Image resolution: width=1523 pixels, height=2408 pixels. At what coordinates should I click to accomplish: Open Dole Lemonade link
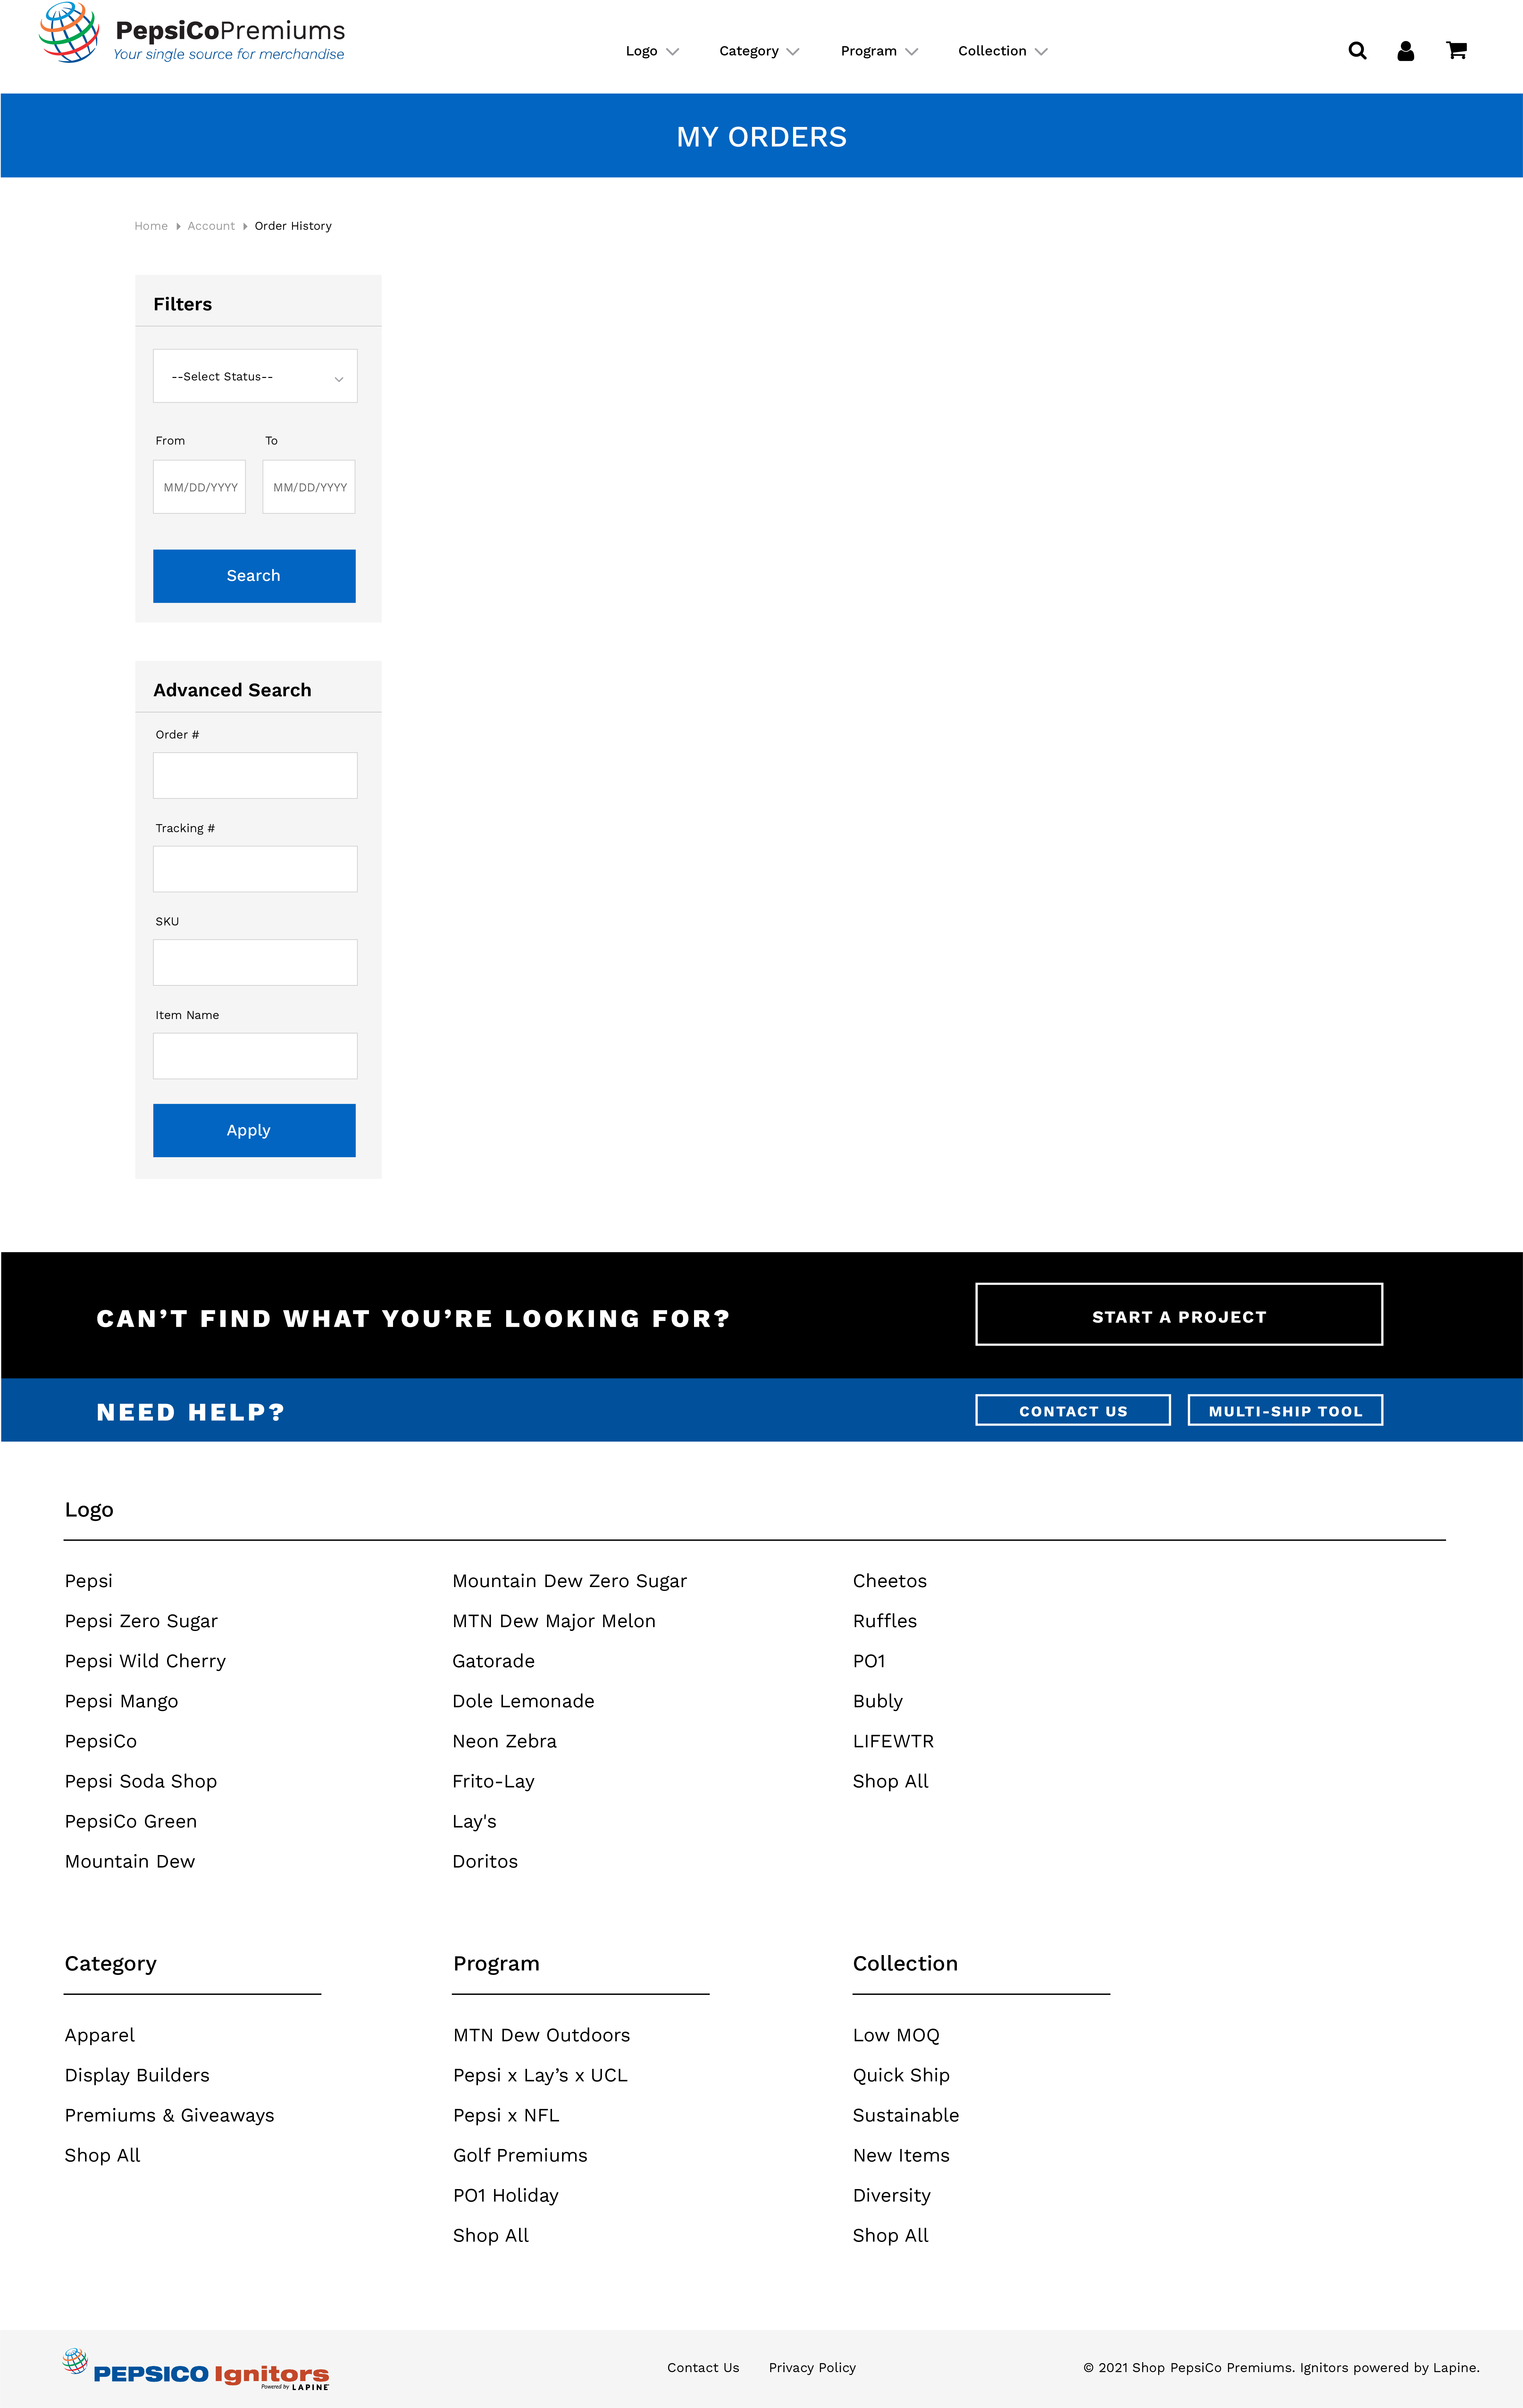tap(523, 1701)
